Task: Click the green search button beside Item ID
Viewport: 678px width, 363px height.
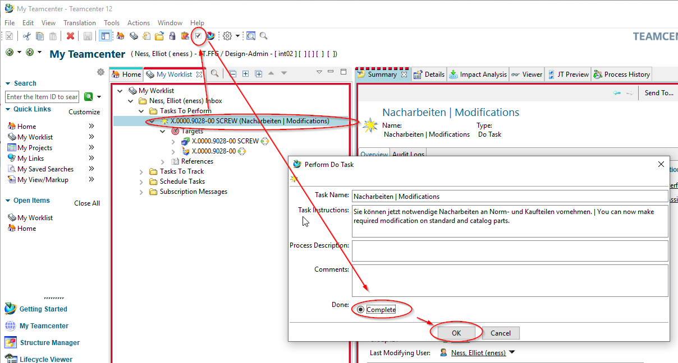Action: [x=88, y=97]
